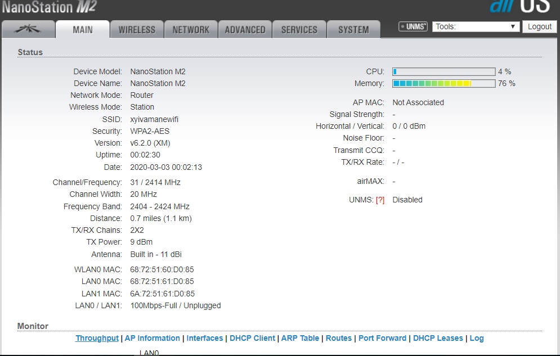The image size is (560, 356).
Task: Click the CPU usage bar
Action: pos(444,71)
